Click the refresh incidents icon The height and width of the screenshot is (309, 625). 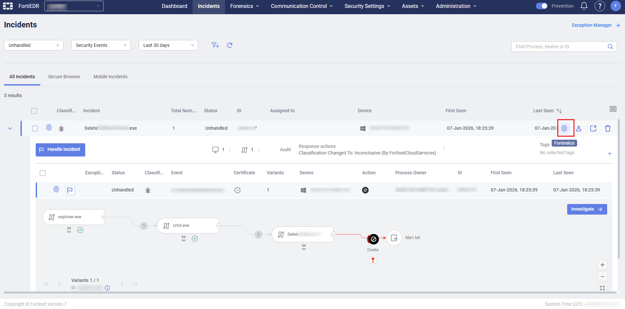click(x=230, y=45)
